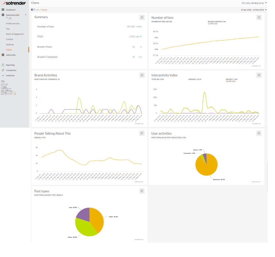
Task: Select the Industries chart icon
Action: 3,75
